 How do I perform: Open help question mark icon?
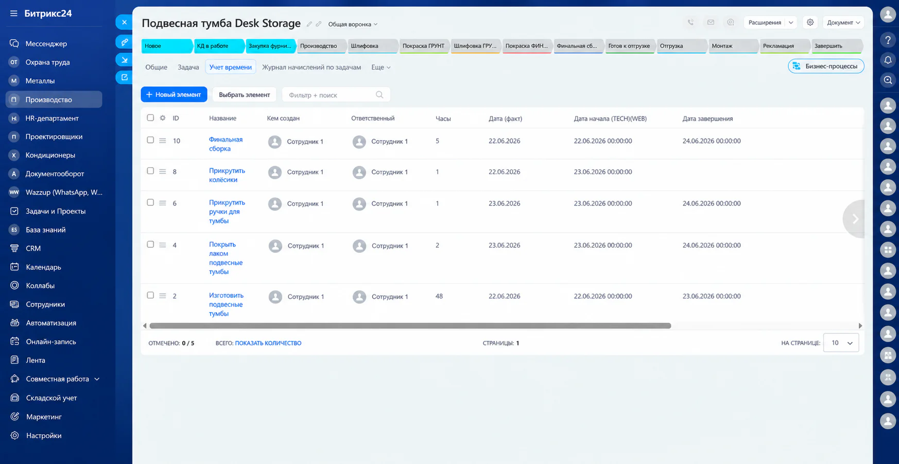888,40
